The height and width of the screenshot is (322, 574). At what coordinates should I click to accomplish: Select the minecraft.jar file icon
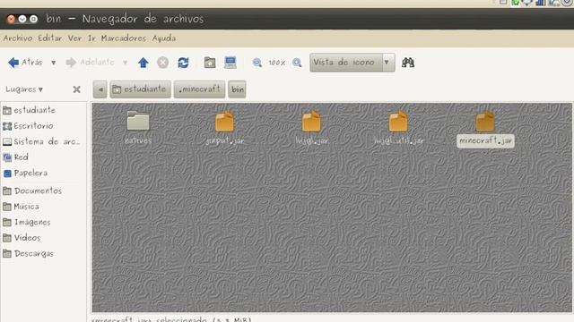point(485,121)
